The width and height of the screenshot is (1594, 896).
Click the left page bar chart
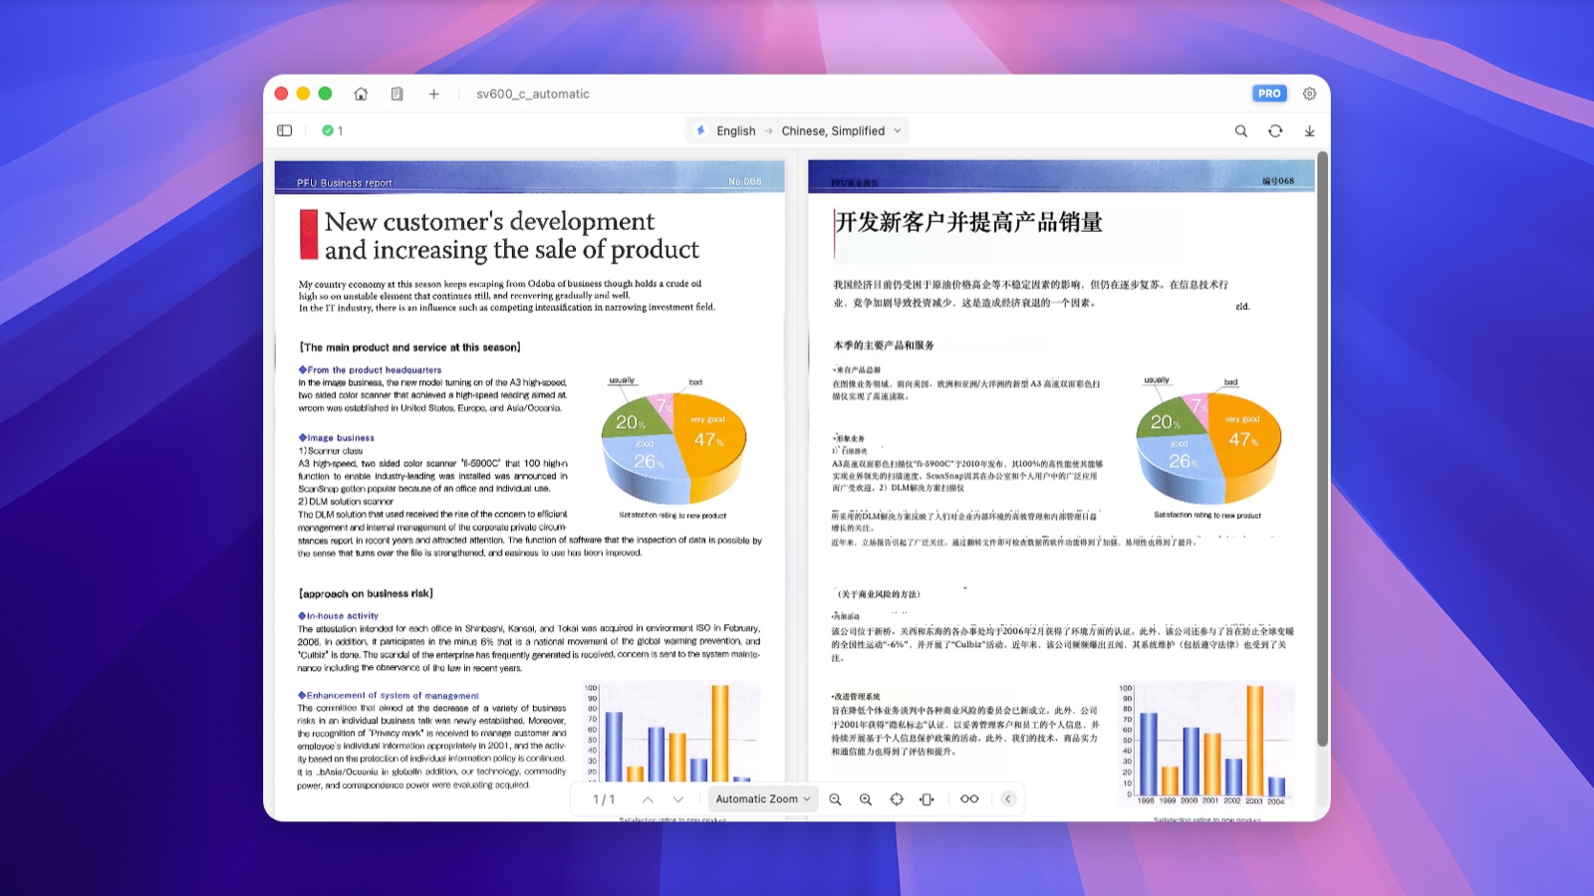[x=669, y=733]
